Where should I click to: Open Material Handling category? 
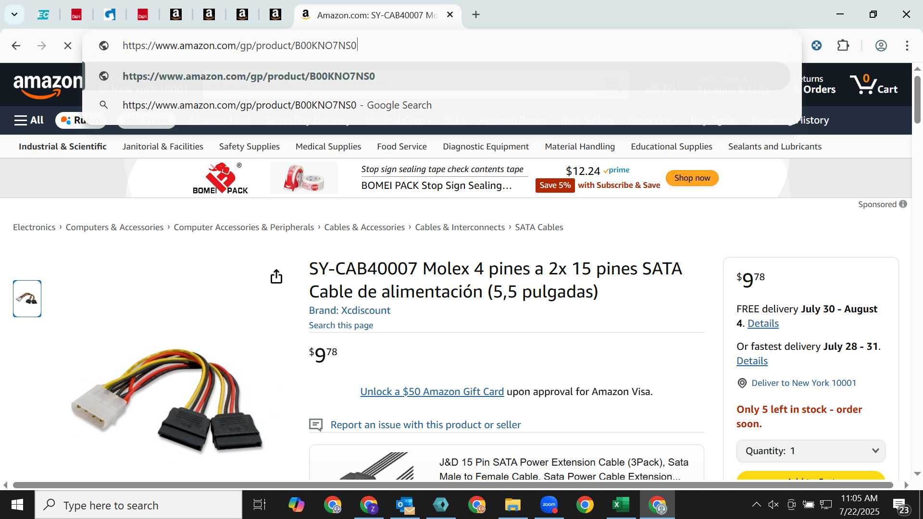[580, 147]
